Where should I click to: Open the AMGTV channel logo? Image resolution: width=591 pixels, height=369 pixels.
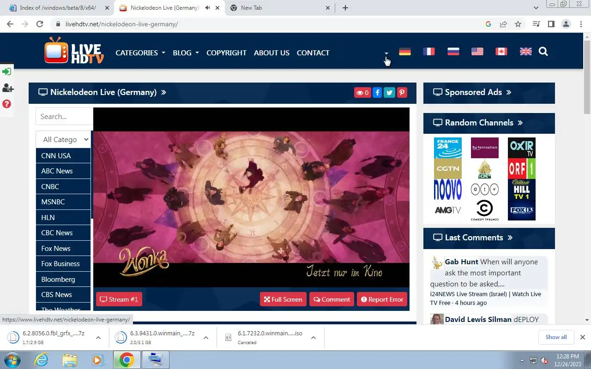click(448, 210)
